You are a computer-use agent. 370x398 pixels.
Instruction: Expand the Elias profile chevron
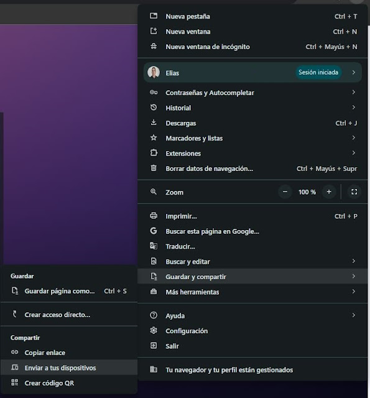[354, 72]
